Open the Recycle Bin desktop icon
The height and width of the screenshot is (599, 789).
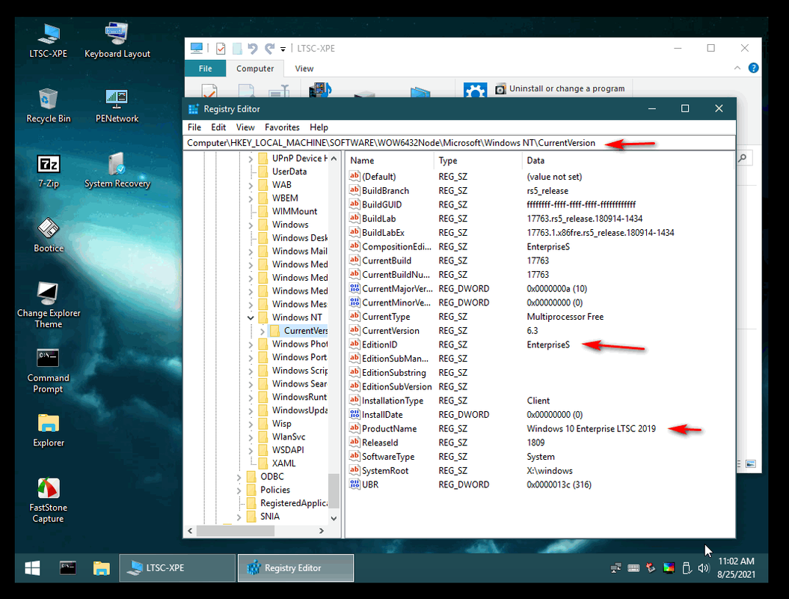[49, 106]
